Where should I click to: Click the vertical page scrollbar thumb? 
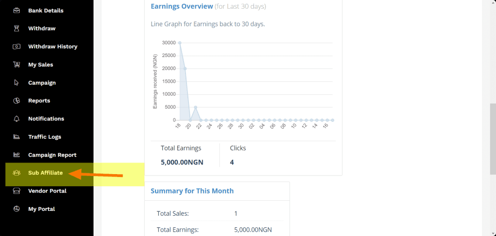(x=493, y=138)
